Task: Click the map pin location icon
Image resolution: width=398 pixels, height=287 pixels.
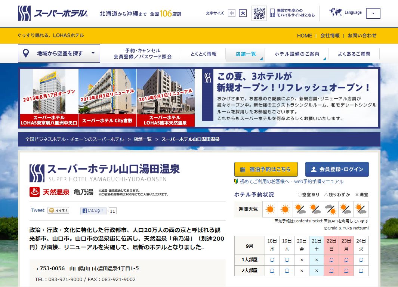Action: point(26,53)
